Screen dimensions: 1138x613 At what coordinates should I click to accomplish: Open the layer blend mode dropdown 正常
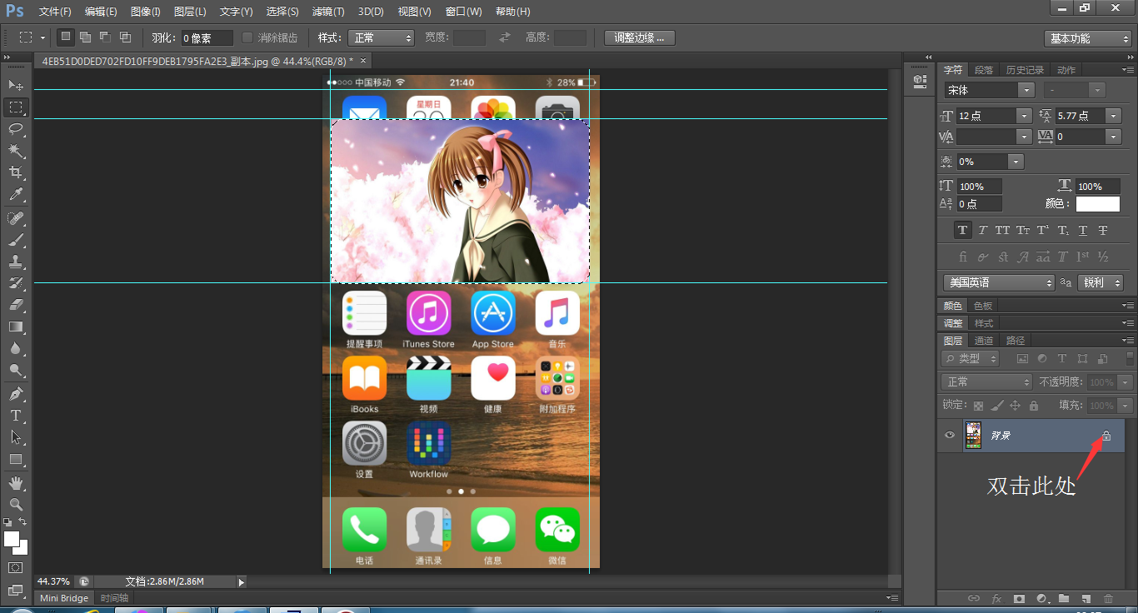pos(986,381)
